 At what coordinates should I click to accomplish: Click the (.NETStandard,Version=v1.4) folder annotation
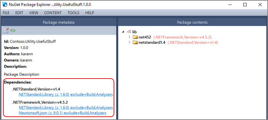(x=193, y=42)
